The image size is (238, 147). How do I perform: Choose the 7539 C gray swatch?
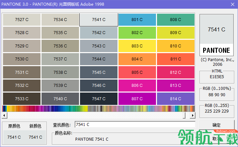[x=60, y=86]
